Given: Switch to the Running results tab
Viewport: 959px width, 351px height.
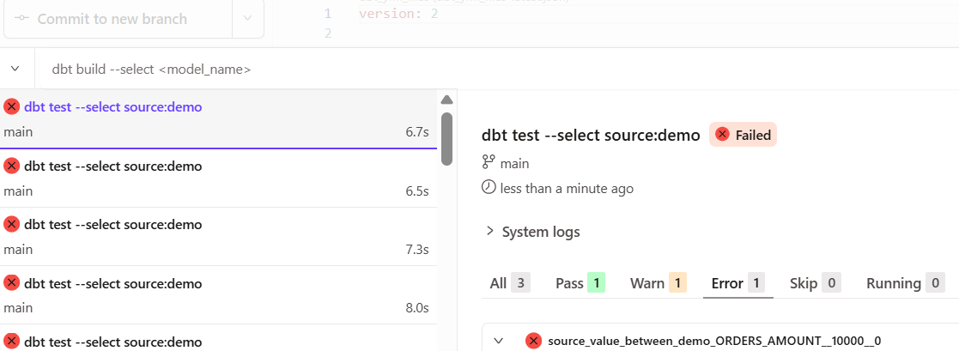Looking at the screenshot, I should (905, 283).
